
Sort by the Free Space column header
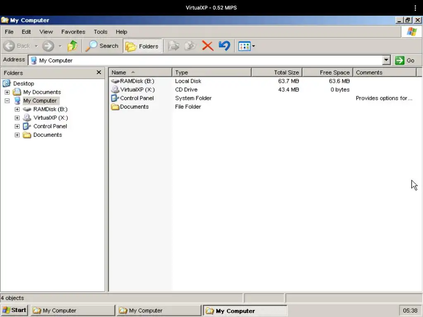coord(328,73)
